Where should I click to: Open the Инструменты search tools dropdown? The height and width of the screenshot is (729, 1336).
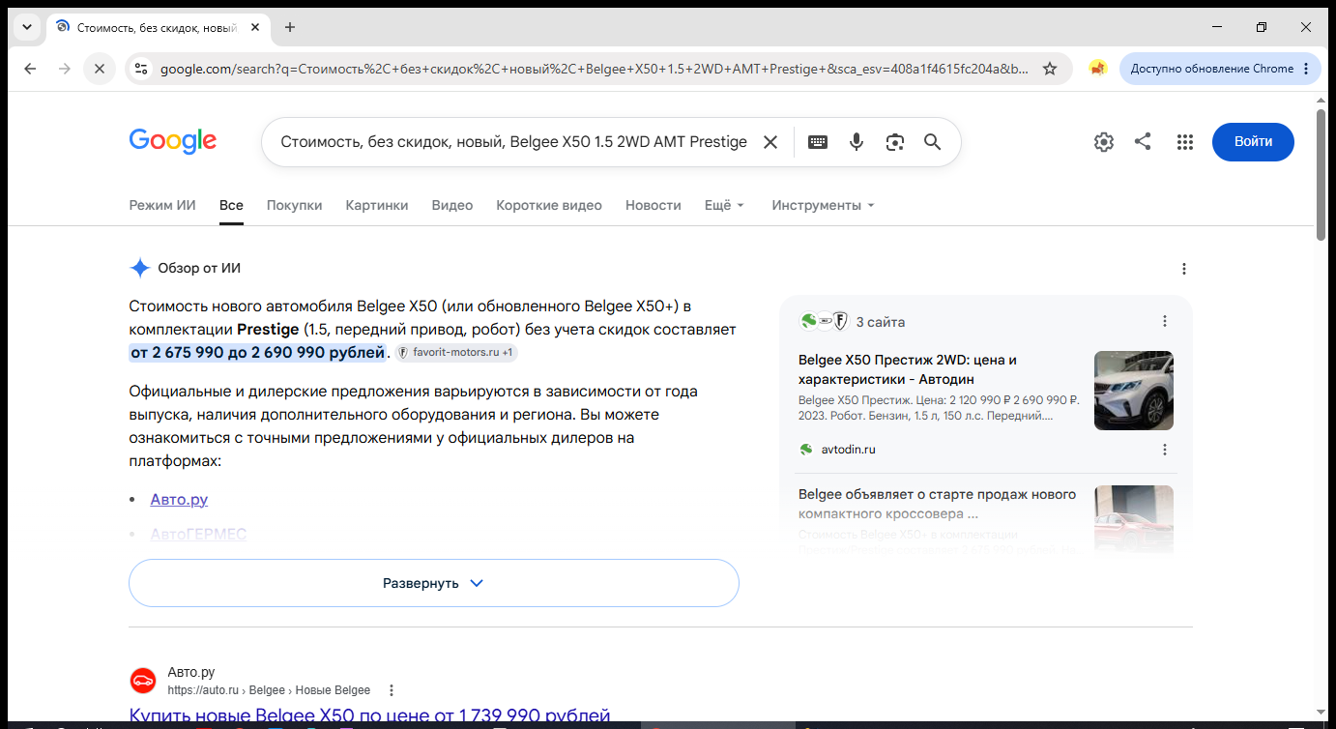[823, 205]
